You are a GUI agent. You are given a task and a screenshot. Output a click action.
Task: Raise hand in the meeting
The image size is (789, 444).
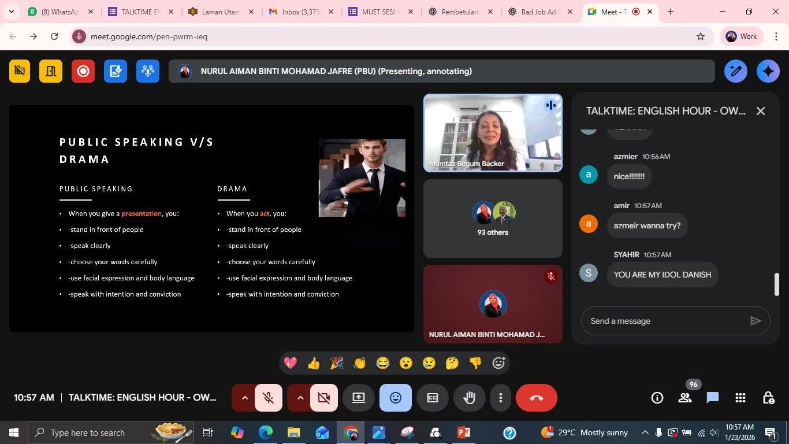469,398
